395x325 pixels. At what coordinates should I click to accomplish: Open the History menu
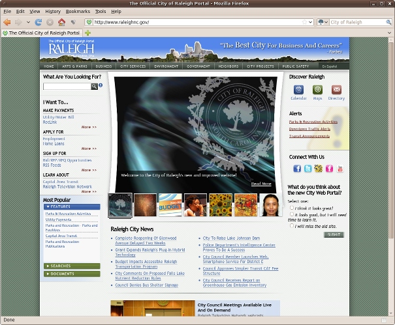tap(53, 12)
